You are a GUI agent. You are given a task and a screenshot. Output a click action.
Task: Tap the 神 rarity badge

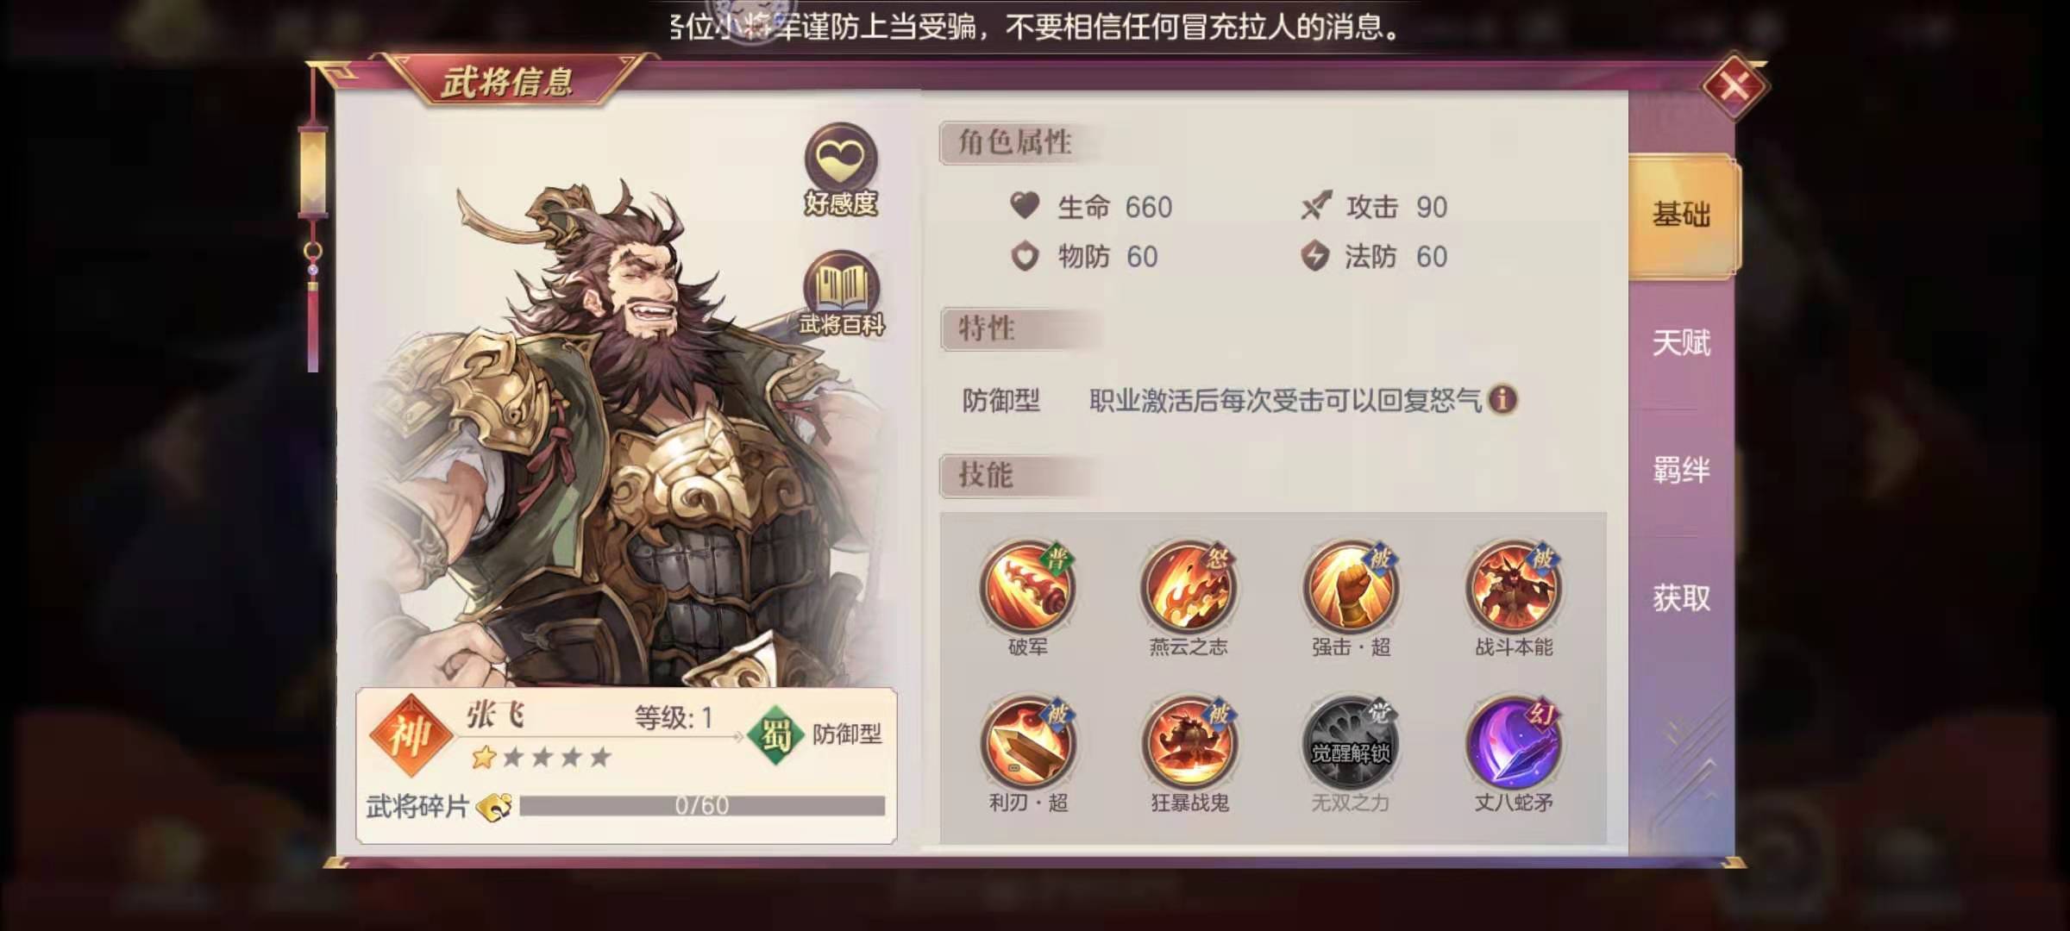[411, 735]
